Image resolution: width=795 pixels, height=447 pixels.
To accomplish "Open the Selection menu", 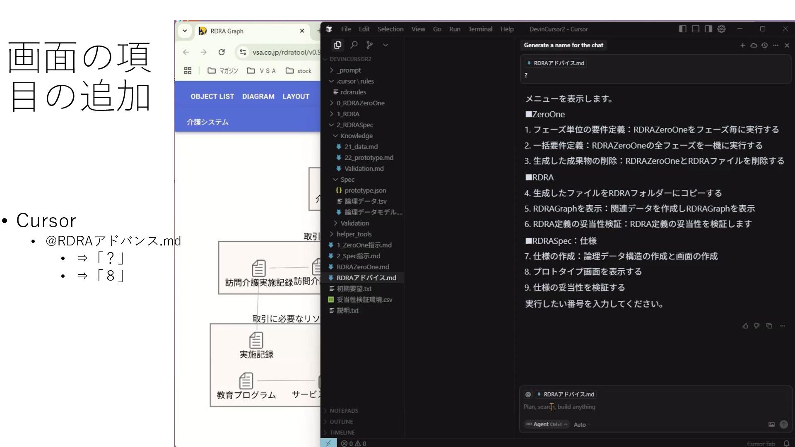I will [390, 29].
